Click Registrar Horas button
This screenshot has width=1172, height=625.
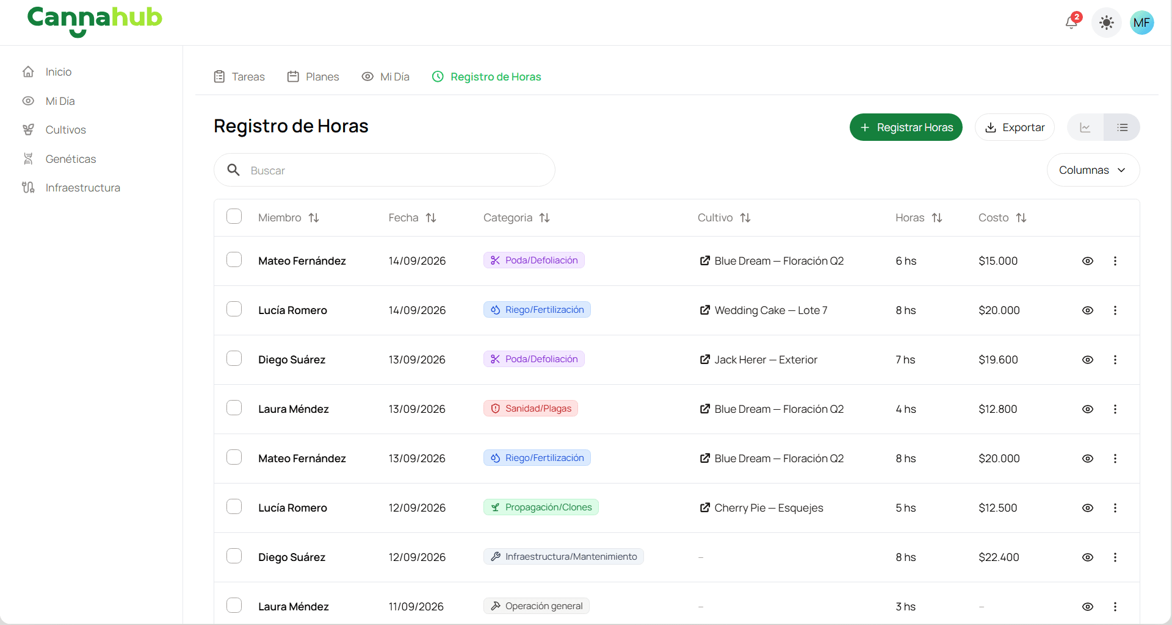[x=906, y=127]
